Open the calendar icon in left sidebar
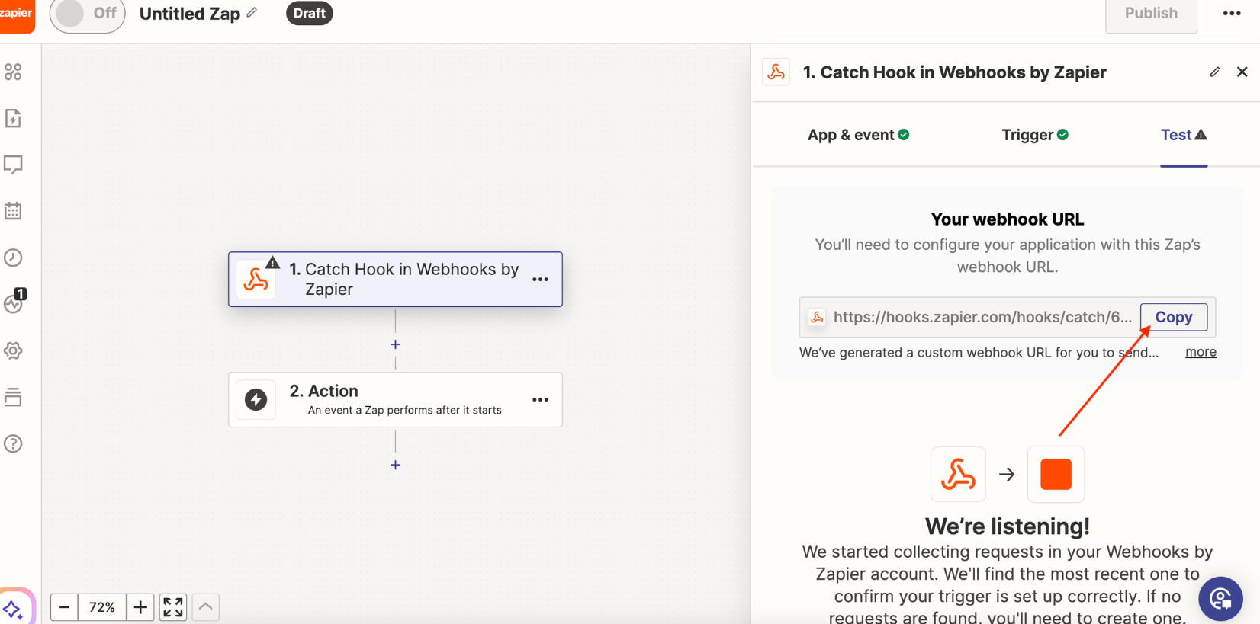1260x624 pixels. (x=13, y=211)
